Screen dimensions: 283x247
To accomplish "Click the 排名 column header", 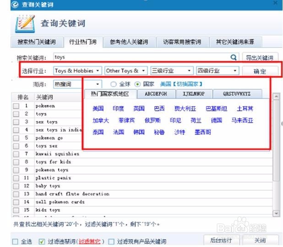I will click(23, 97).
